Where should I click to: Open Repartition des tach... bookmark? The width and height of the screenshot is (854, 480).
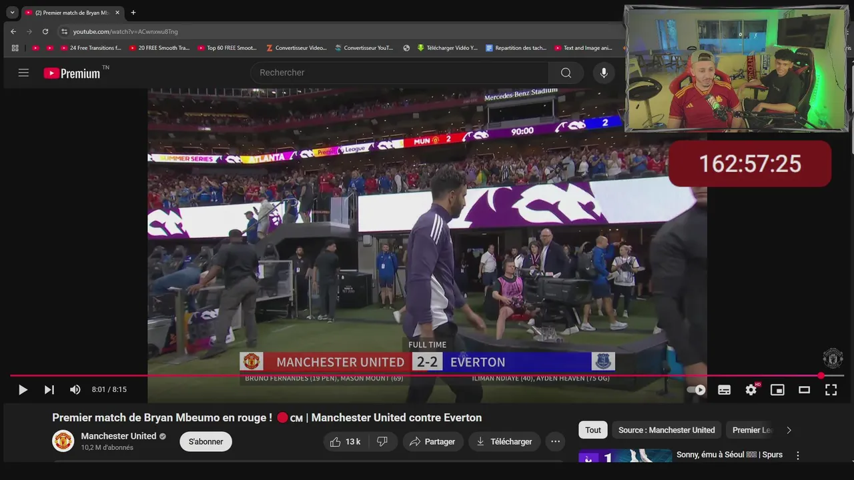tap(516, 48)
